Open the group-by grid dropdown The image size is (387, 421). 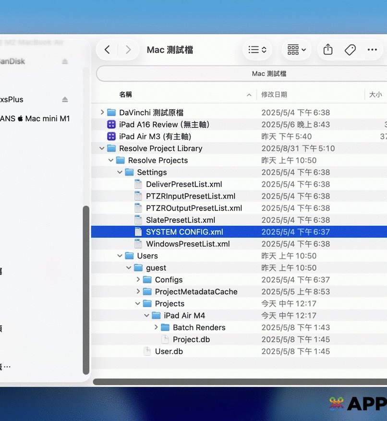click(296, 50)
